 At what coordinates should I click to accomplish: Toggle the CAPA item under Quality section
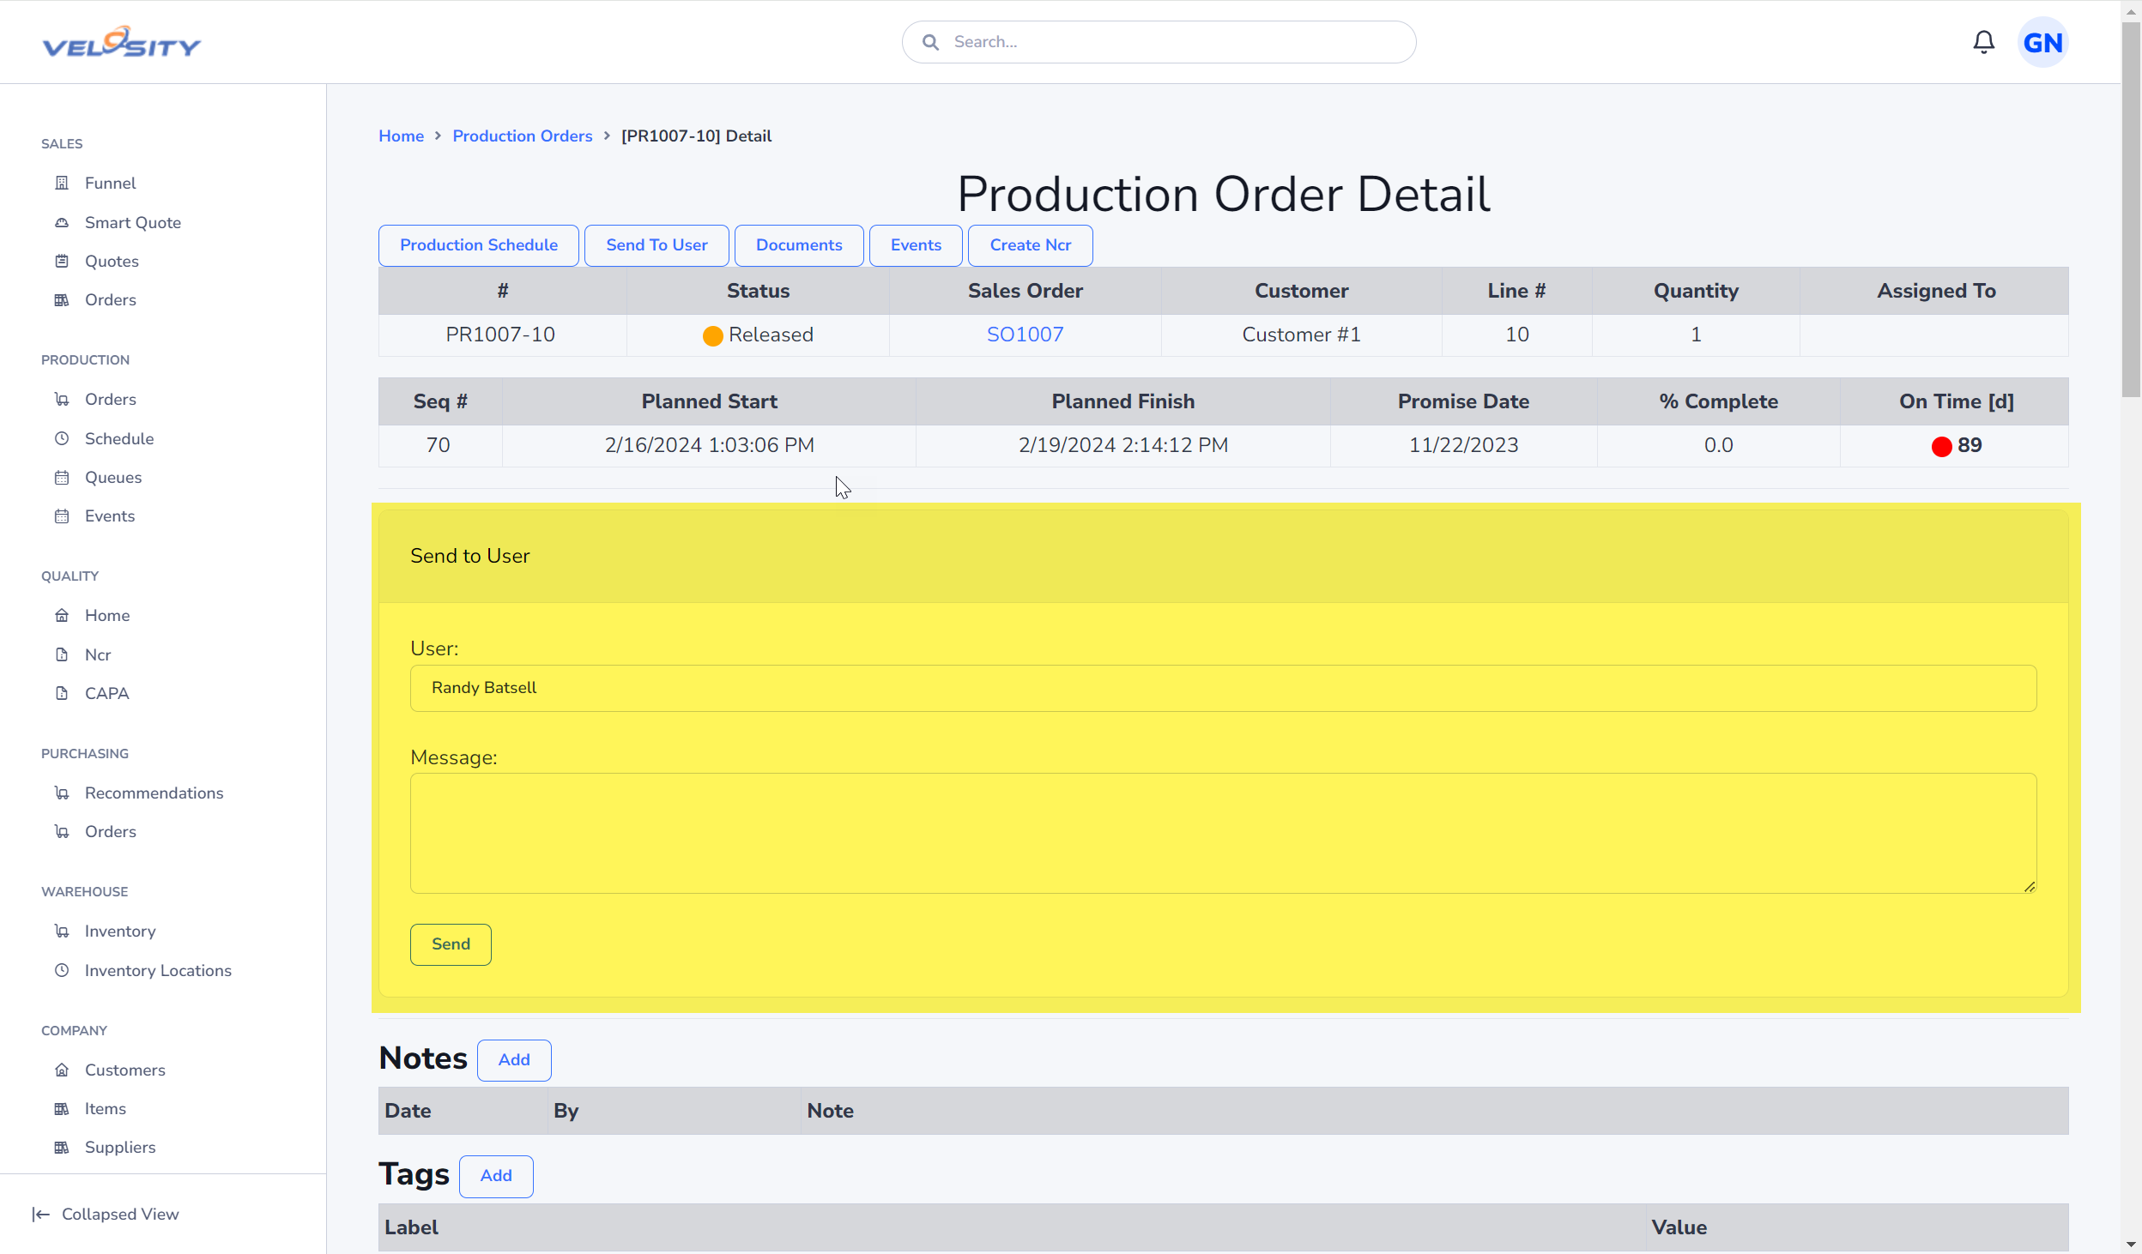pos(106,693)
